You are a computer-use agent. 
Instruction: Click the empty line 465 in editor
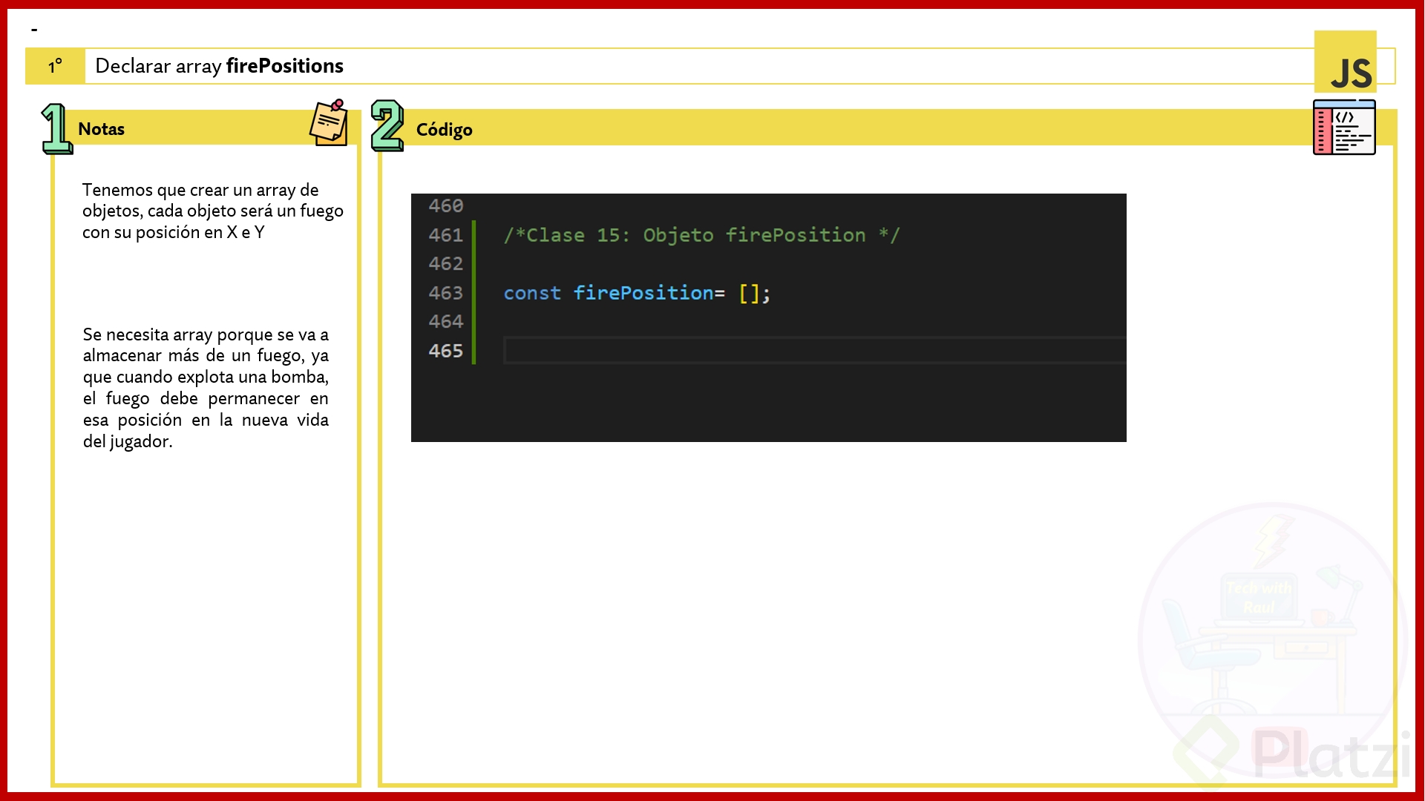814,351
